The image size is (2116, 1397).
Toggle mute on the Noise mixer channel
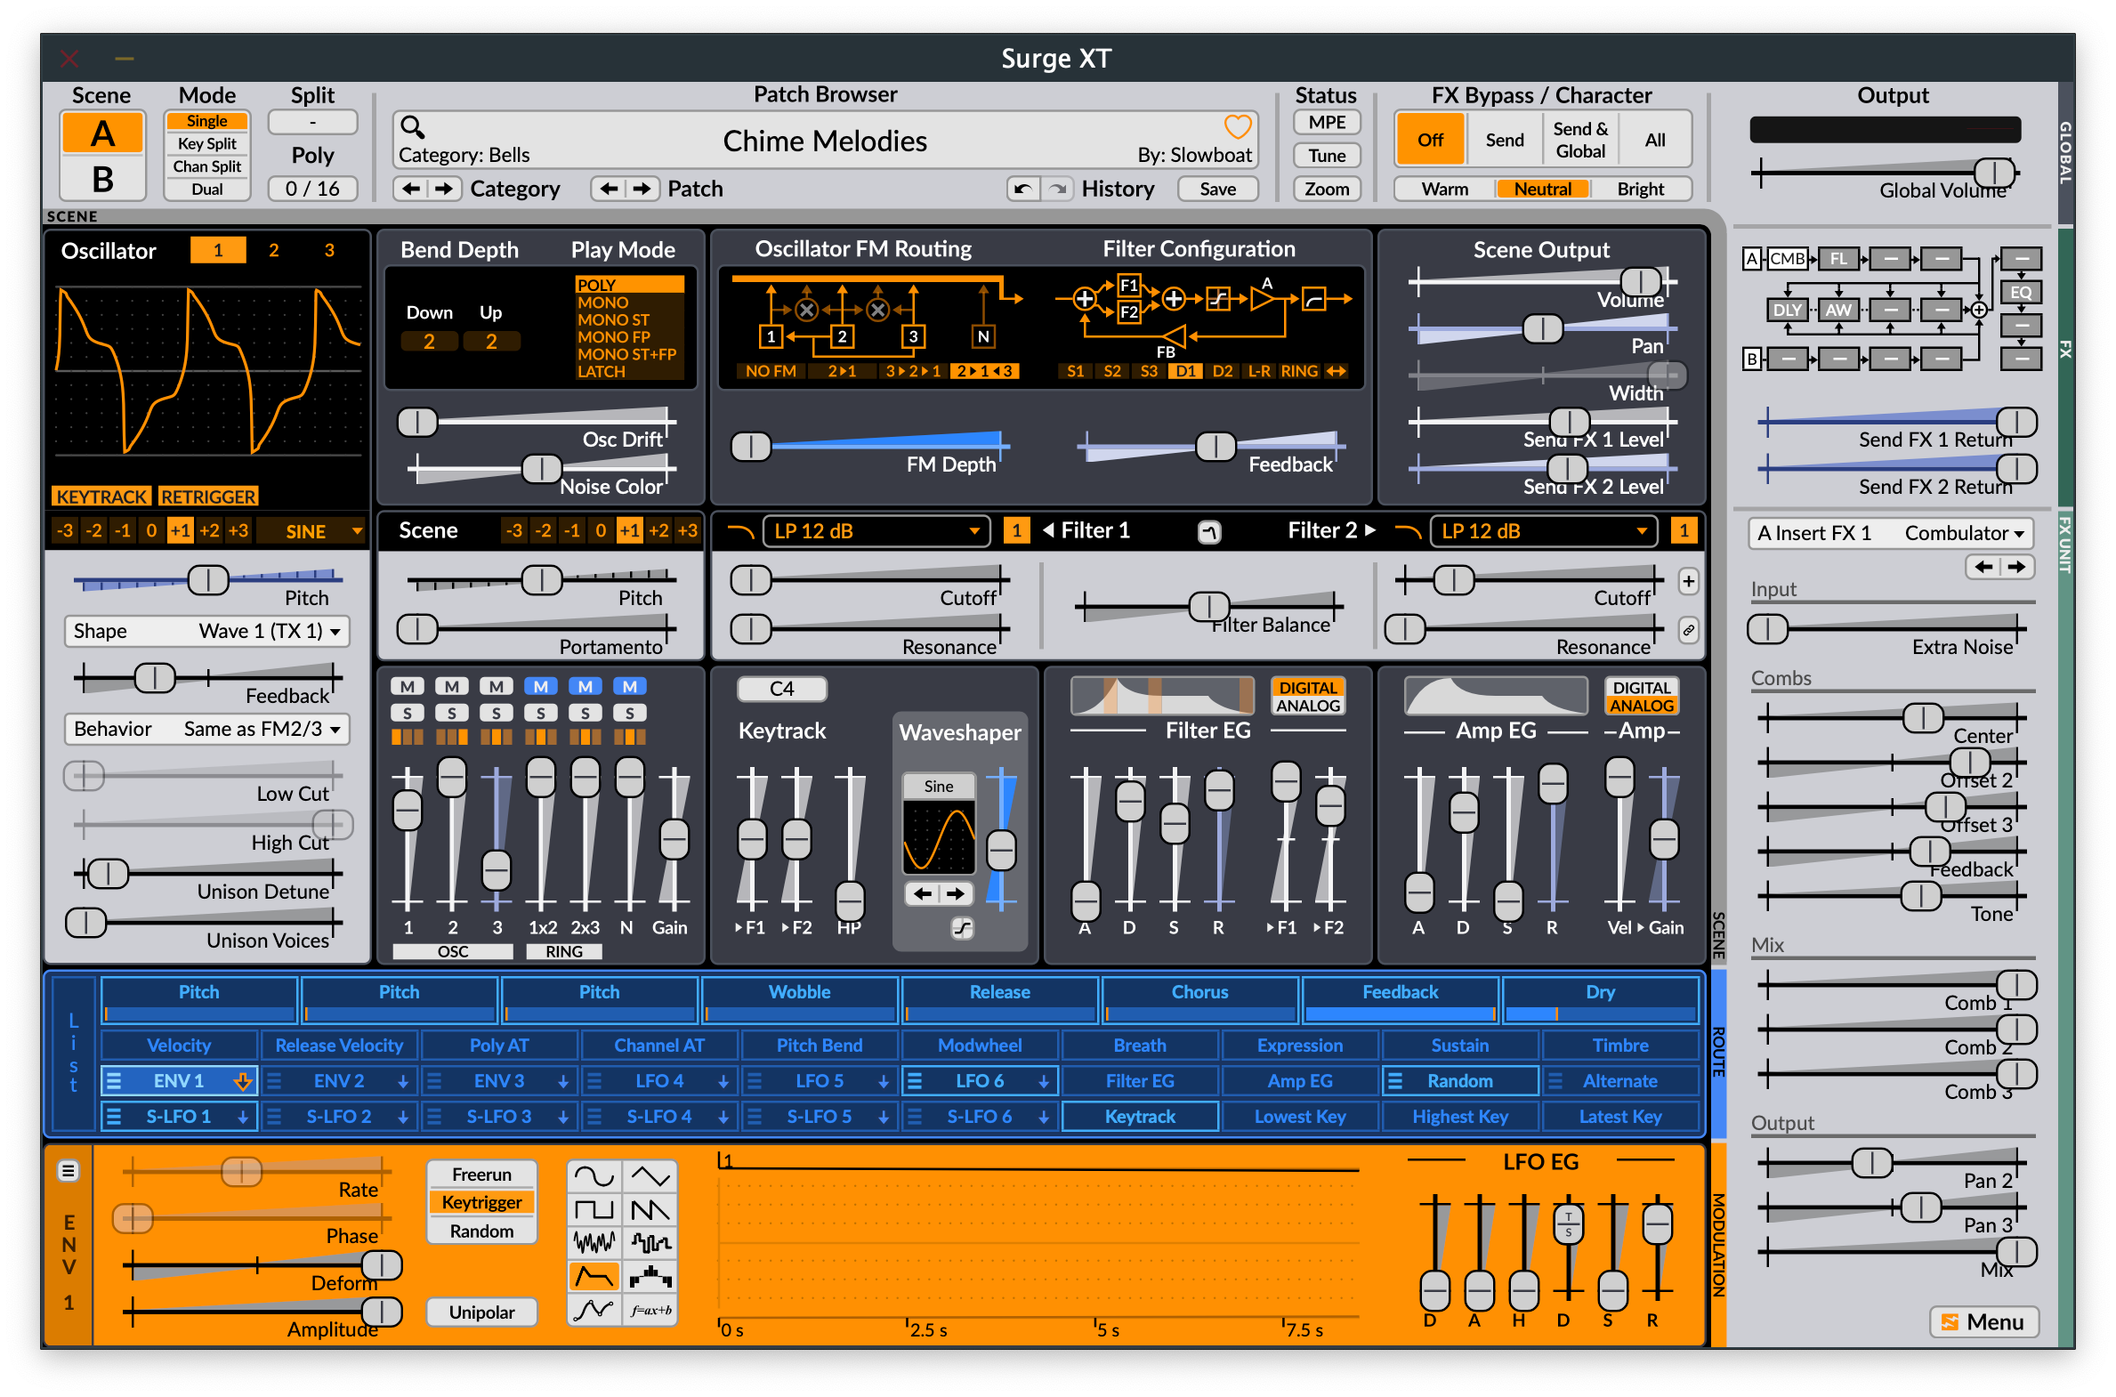point(629,686)
